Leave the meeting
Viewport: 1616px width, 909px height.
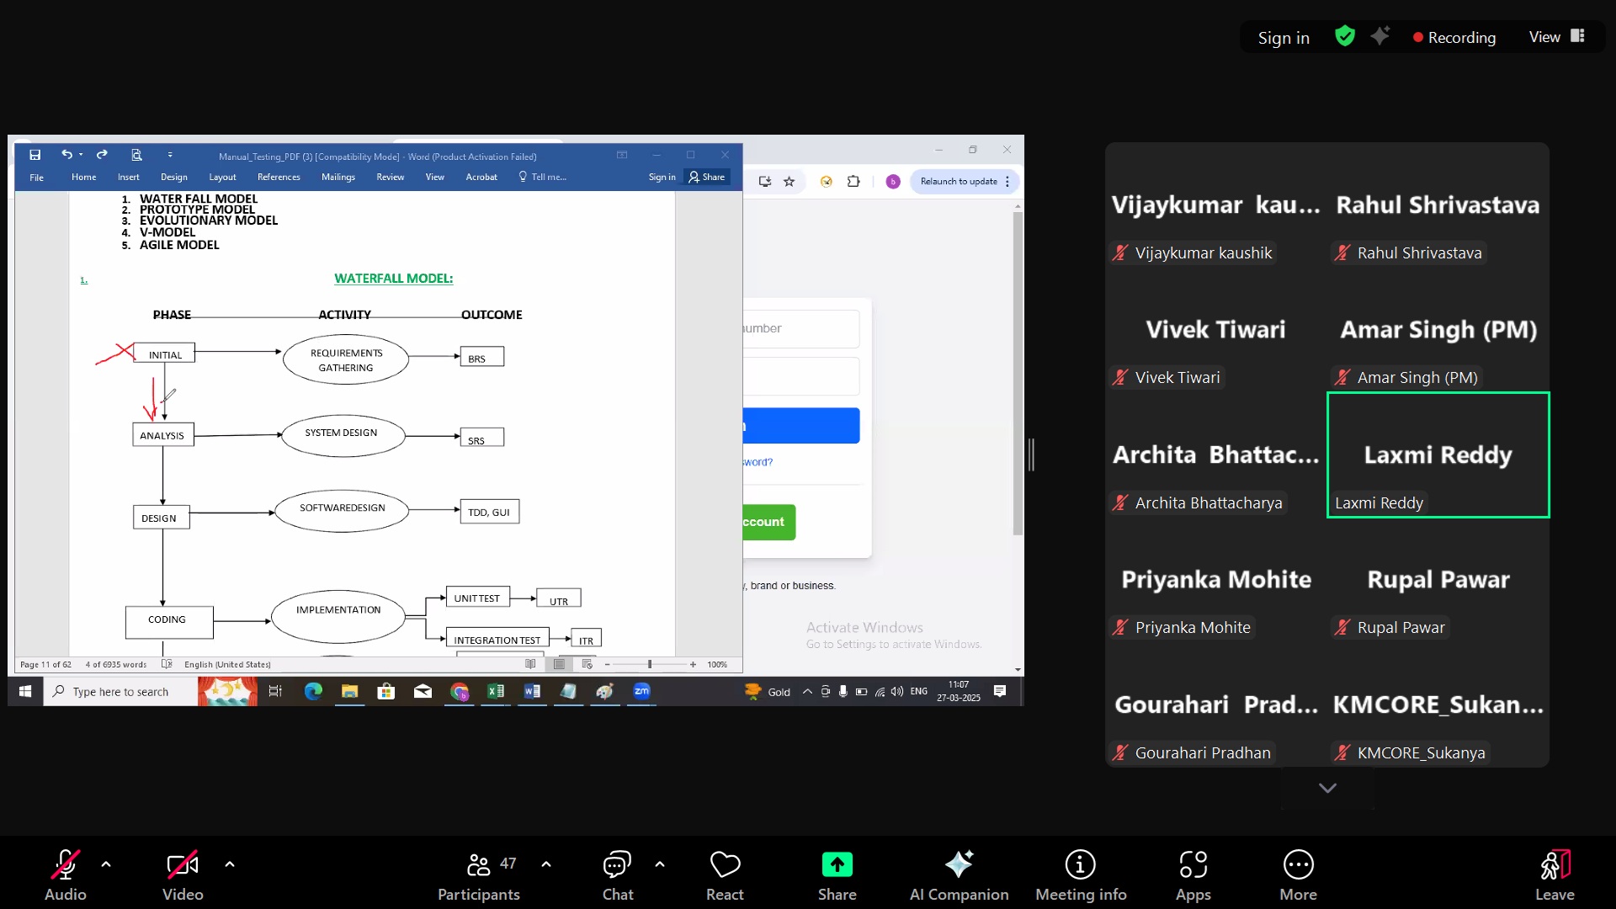[1554, 874]
